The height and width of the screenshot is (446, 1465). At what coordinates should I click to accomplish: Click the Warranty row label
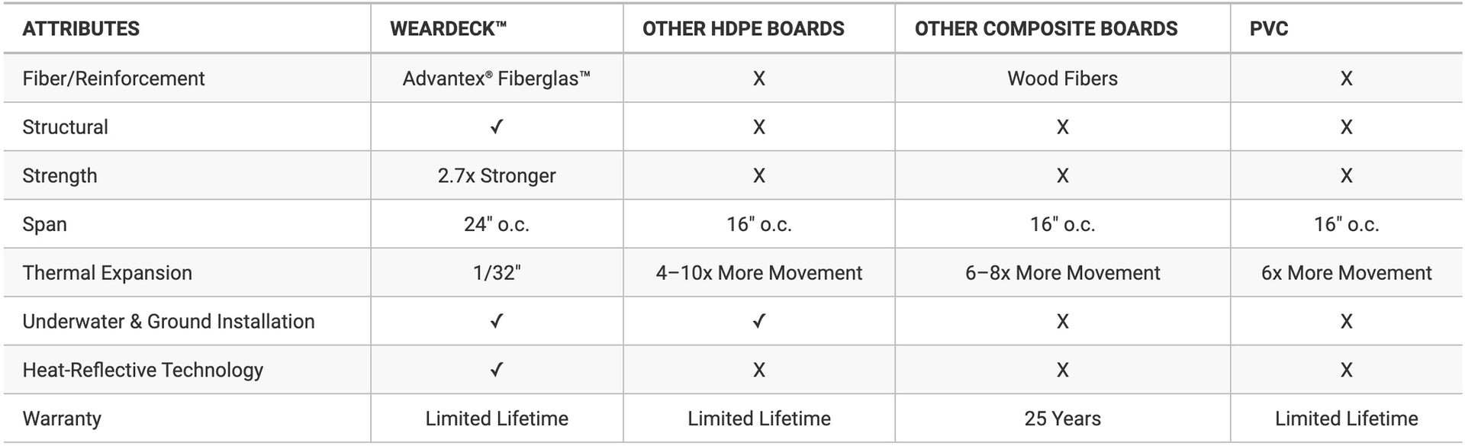tap(62, 419)
